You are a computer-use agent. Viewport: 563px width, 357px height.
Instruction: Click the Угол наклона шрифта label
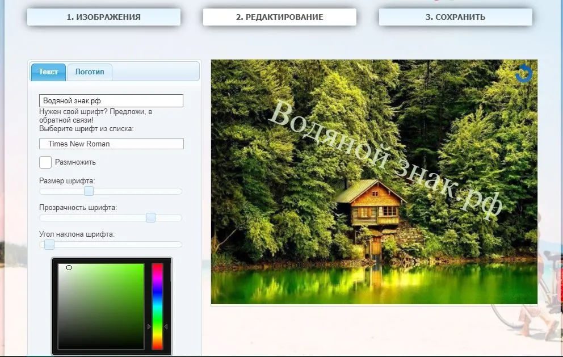[x=77, y=234]
